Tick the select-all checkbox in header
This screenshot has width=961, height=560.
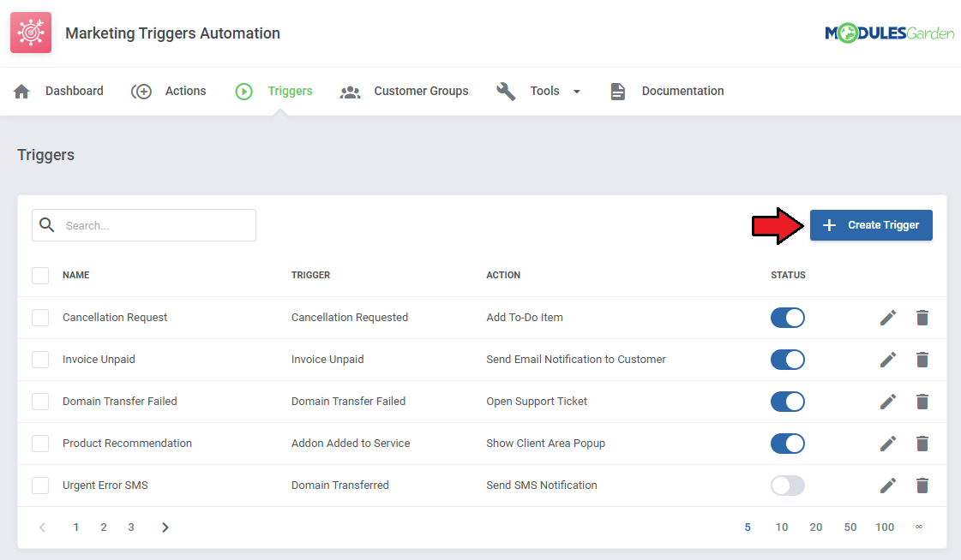(40, 276)
